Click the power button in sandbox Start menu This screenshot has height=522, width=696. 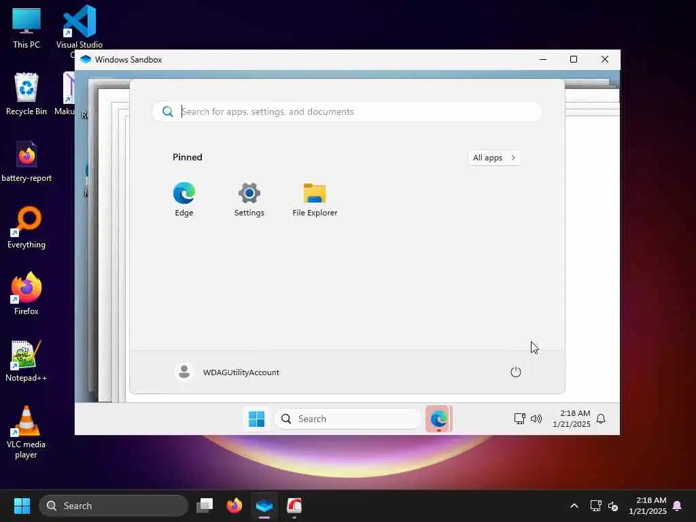click(515, 372)
